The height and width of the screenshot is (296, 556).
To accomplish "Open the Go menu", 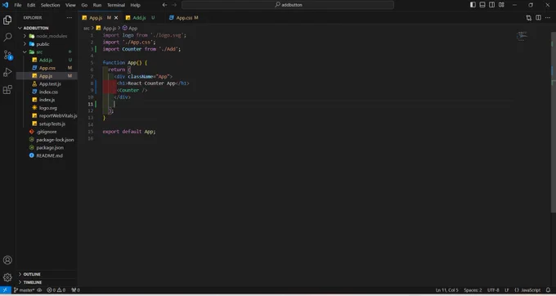I will [x=84, y=5].
